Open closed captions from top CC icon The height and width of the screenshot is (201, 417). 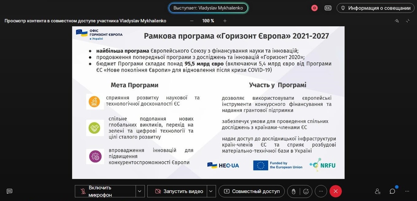coord(328,8)
